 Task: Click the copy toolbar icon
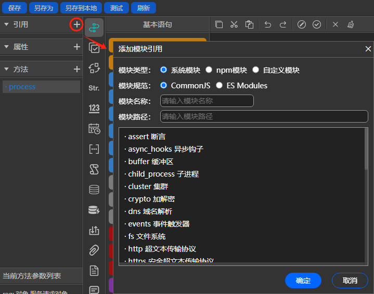218,24
